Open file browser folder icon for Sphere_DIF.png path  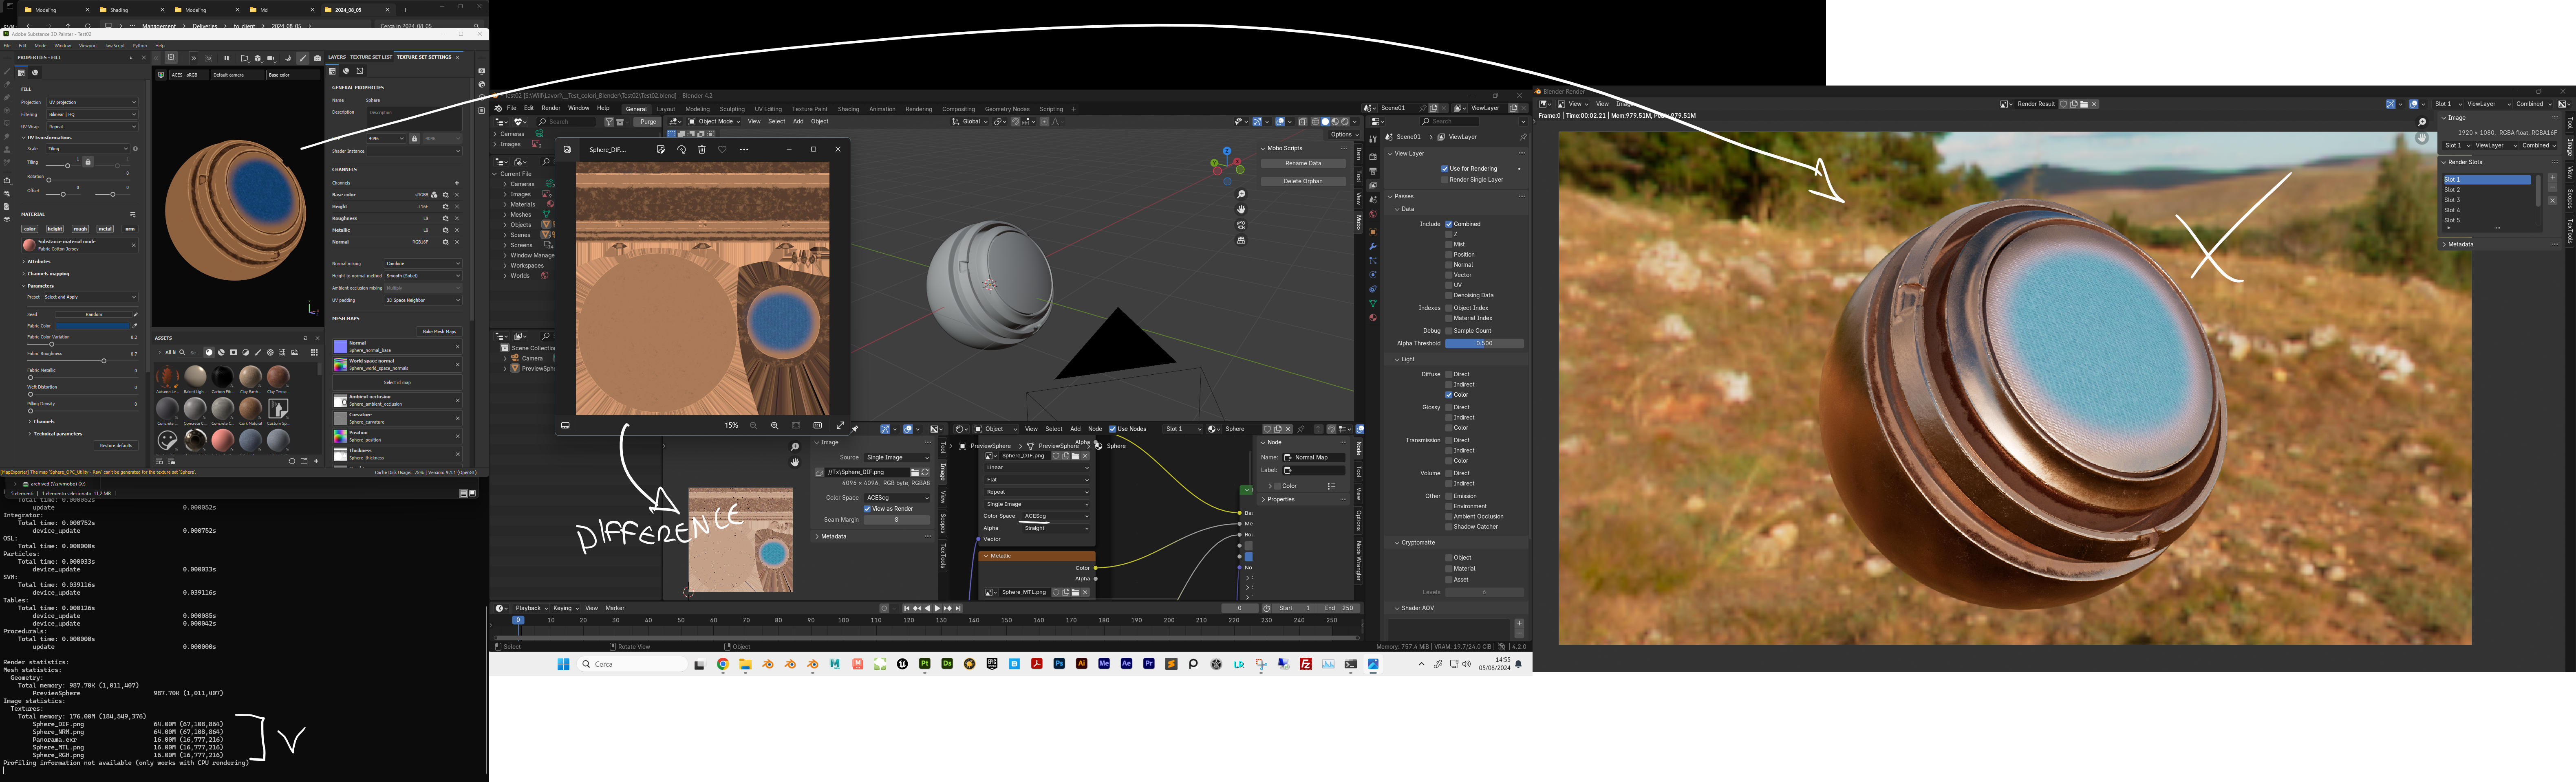(915, 472)
